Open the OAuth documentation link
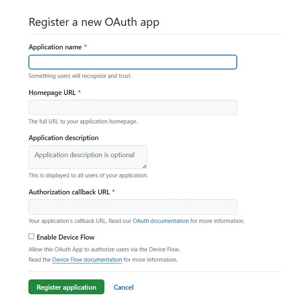The image size is (282, 306). [x=161, y=221]
